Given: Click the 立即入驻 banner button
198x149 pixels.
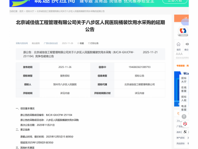Looking at the screenshot, I should 175,1.
